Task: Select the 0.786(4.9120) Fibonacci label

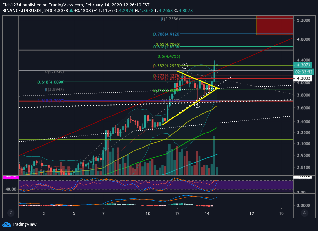Action: point(167,34)
